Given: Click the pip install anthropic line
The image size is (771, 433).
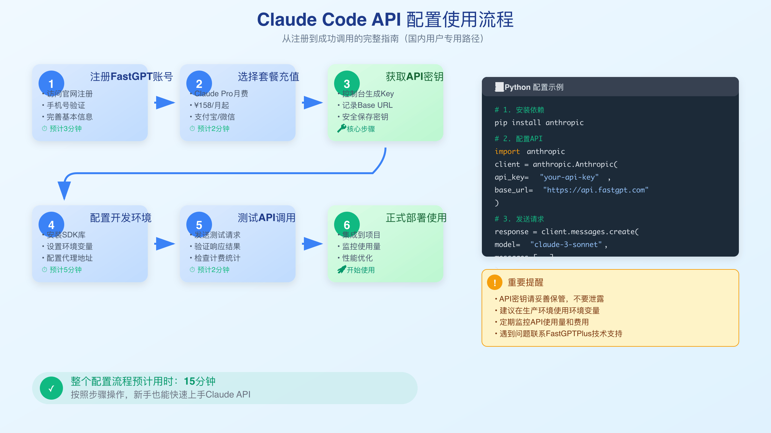Looking at the screenshot, I should 539,123.
